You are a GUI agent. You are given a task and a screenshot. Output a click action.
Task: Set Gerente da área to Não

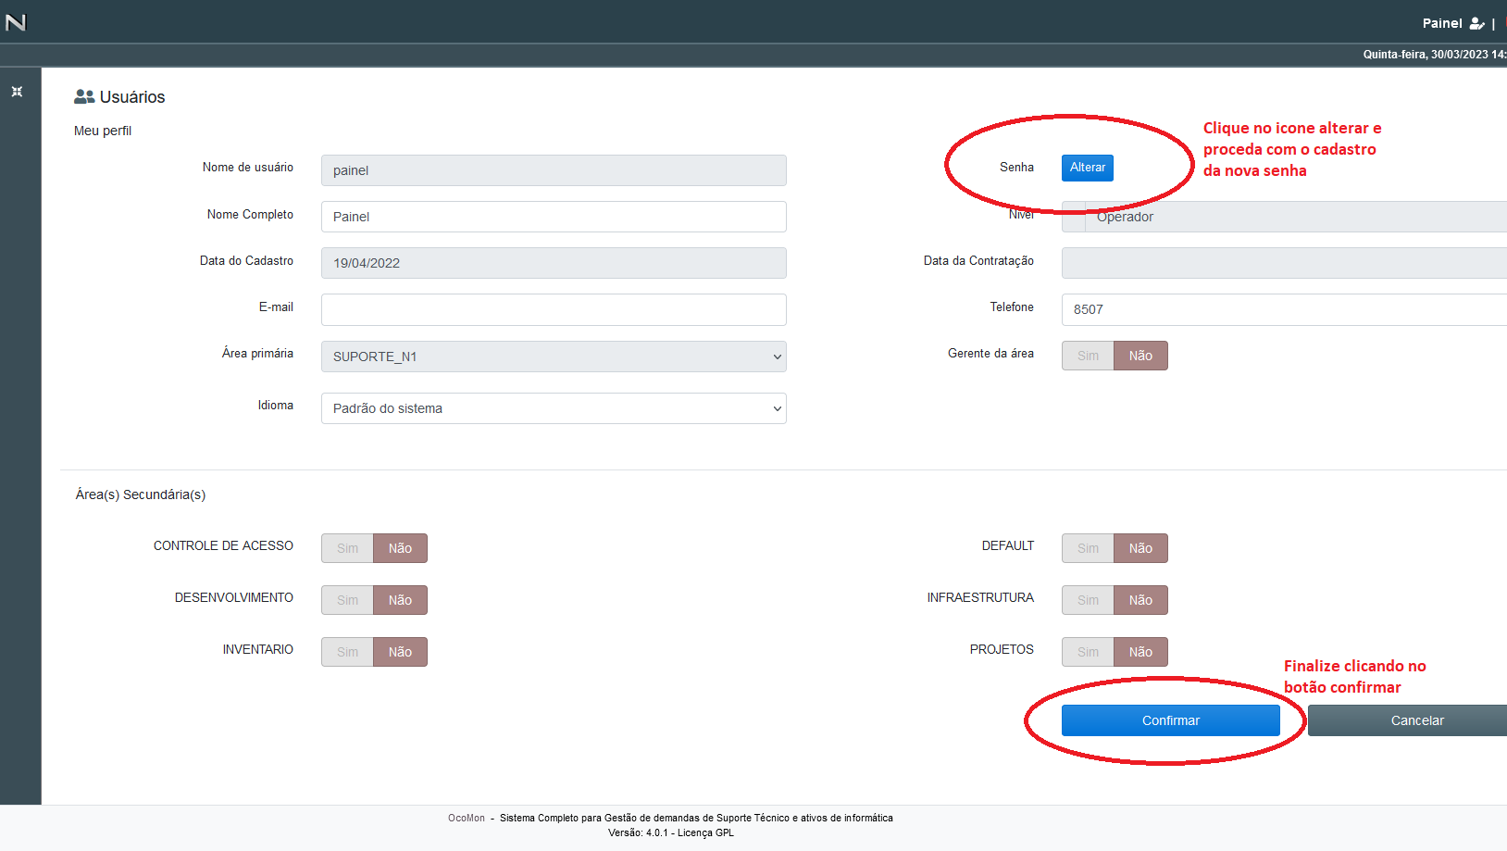pyautogui.click(x=1140, y=356)
